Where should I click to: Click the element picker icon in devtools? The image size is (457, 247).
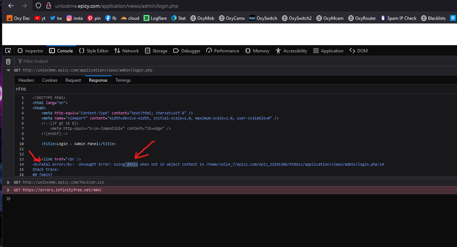8,51
